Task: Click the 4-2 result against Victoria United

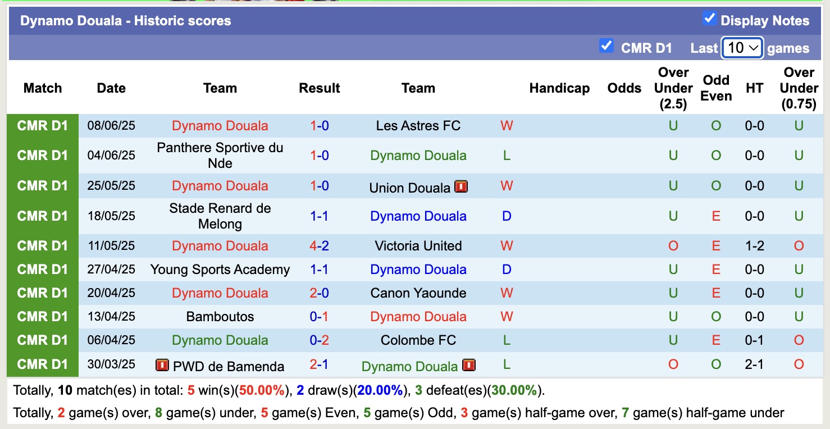Action: 319,246
